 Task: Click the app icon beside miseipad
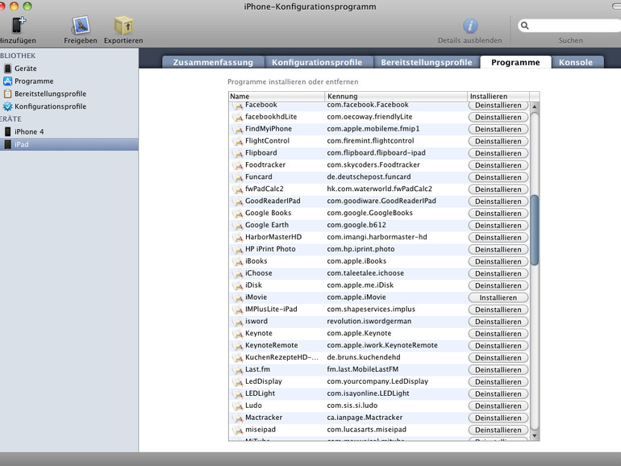click(238, 430)
